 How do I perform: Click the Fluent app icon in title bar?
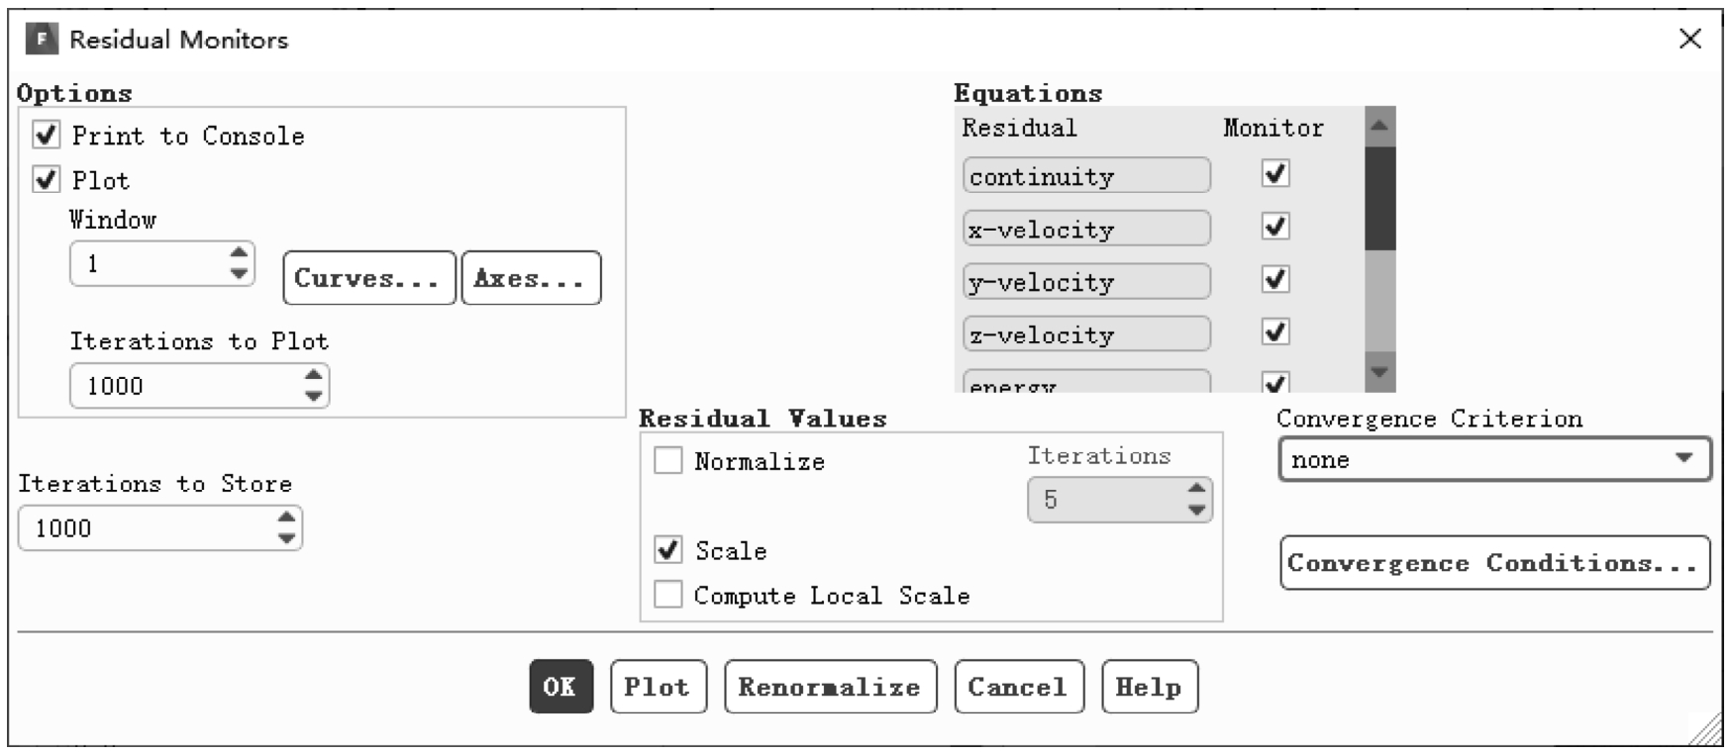pos(41,40)
